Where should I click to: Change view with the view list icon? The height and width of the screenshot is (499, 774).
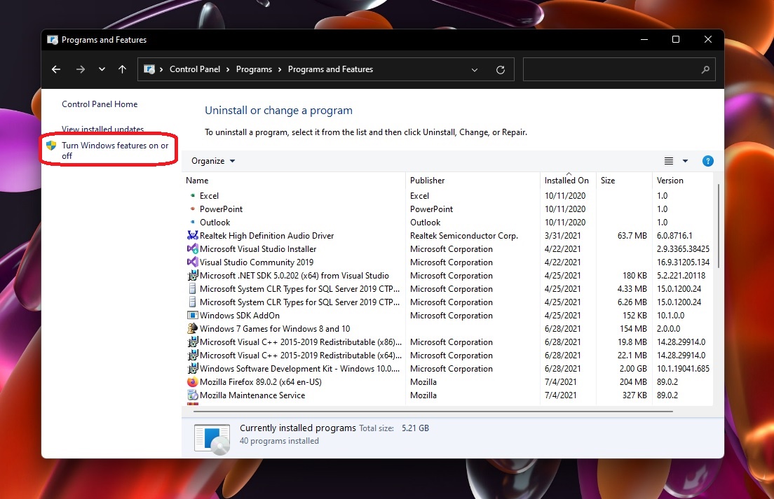point(668,161)
